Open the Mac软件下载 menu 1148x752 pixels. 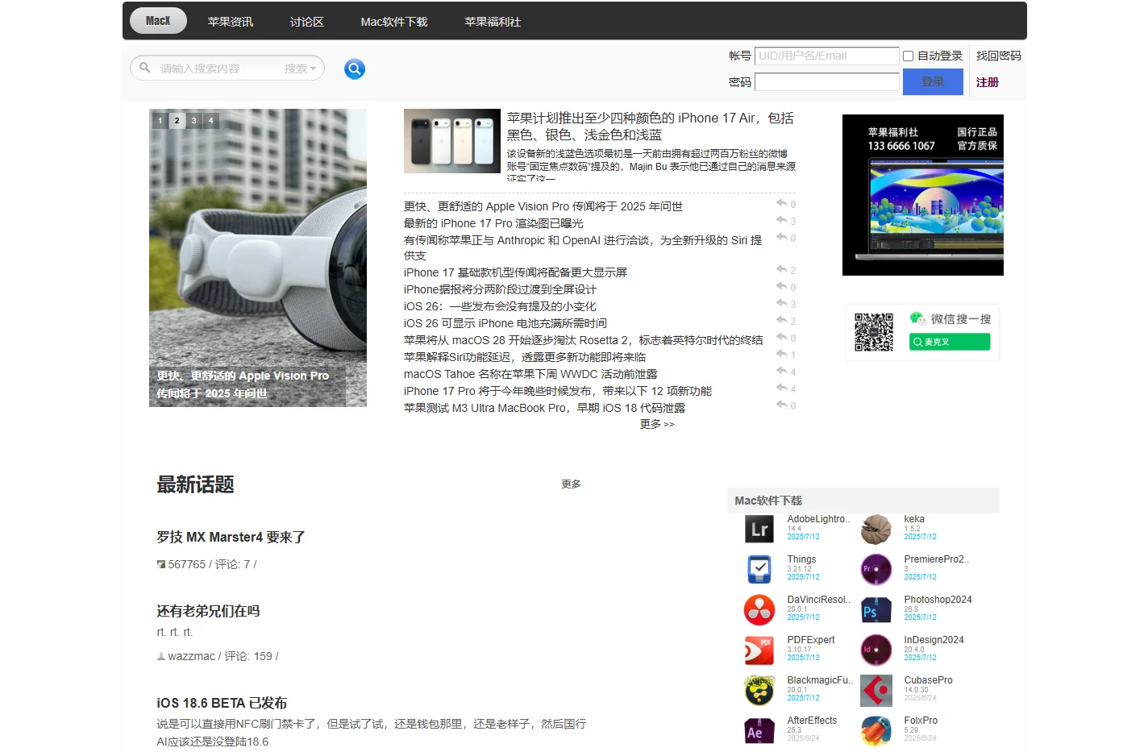pyautogui.click(x=394, y=22)
